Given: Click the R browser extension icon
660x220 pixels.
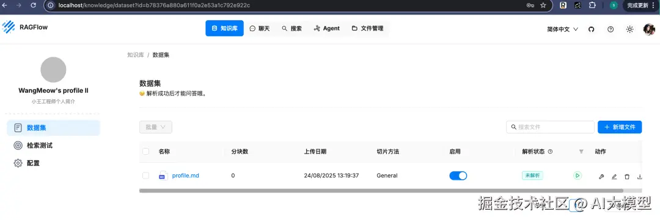Looking at the screenshot, I should click(563, 5).
